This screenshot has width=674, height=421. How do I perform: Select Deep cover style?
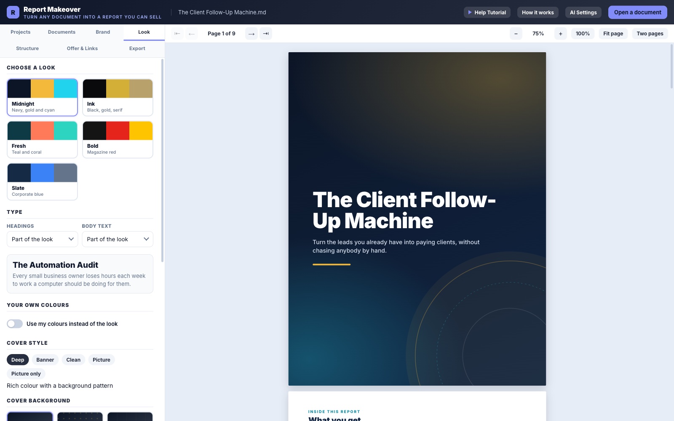point(18,360)
